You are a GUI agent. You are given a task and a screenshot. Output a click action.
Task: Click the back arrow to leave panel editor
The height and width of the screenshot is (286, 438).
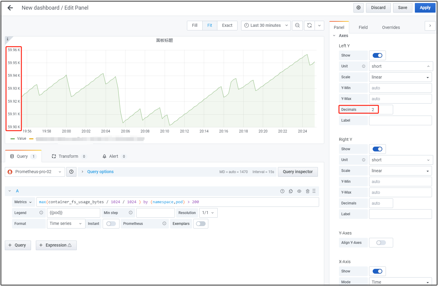(x=10, y=8)
